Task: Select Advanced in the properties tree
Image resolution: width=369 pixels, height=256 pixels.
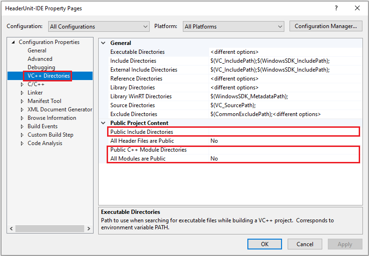Action: coord(40,59)
